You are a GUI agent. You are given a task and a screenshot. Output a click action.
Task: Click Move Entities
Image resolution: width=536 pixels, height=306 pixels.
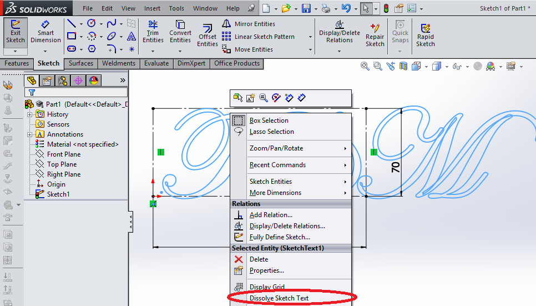[247, 49]
